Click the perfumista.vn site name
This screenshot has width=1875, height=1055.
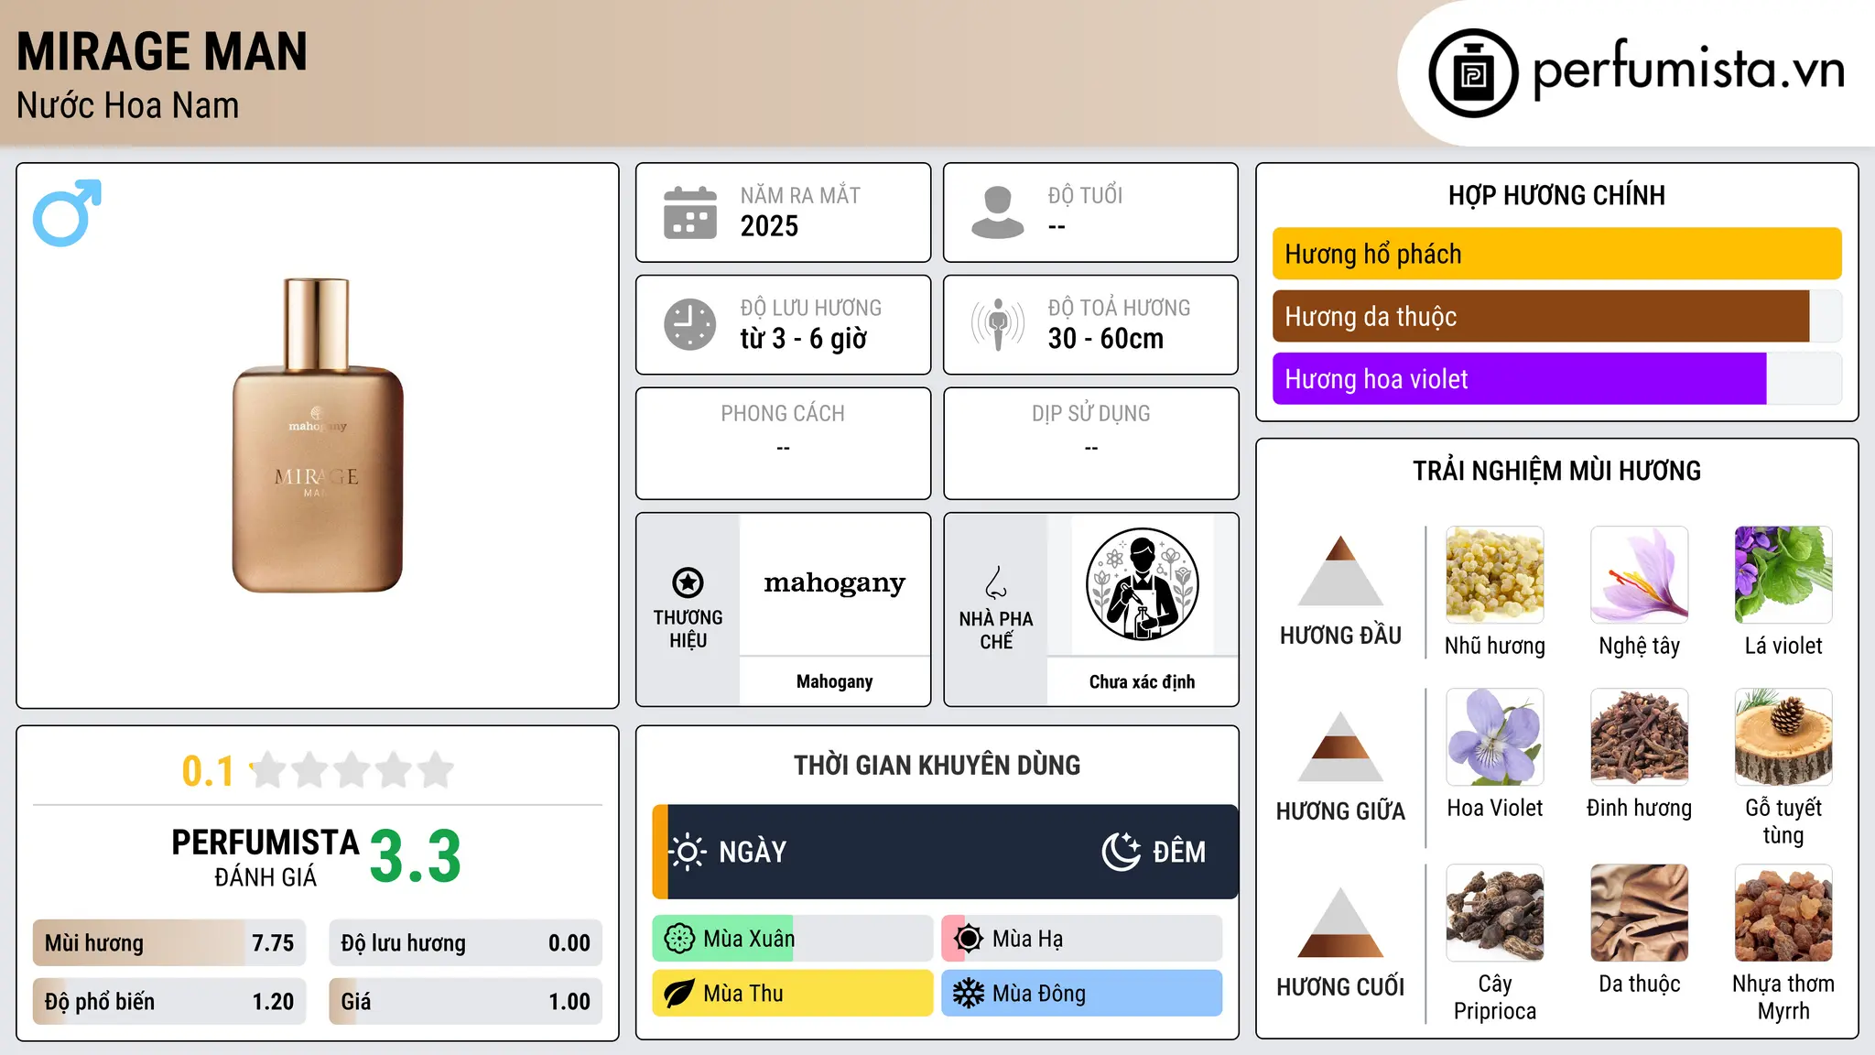pos(1689,70)
